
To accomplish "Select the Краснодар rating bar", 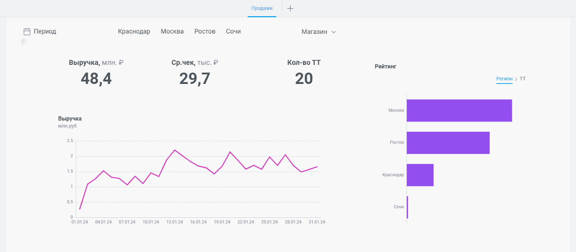I will (x=420, y=175).
